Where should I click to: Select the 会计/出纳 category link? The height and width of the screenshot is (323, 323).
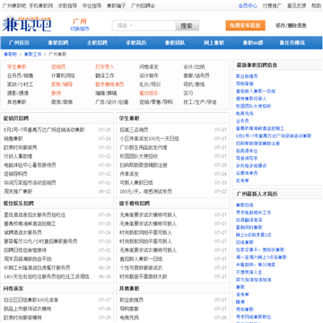[194, 67]
